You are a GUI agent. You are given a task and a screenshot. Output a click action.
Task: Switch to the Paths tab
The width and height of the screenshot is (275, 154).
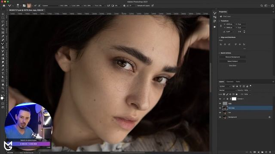tap(238, 82)
